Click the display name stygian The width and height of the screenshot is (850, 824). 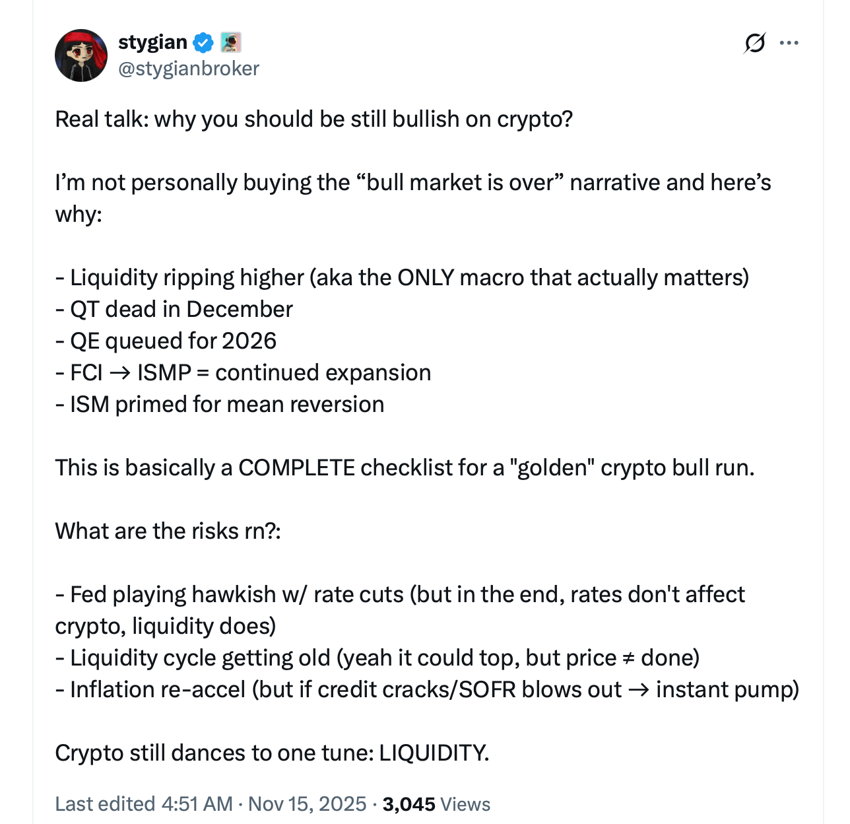pos(152,42)
